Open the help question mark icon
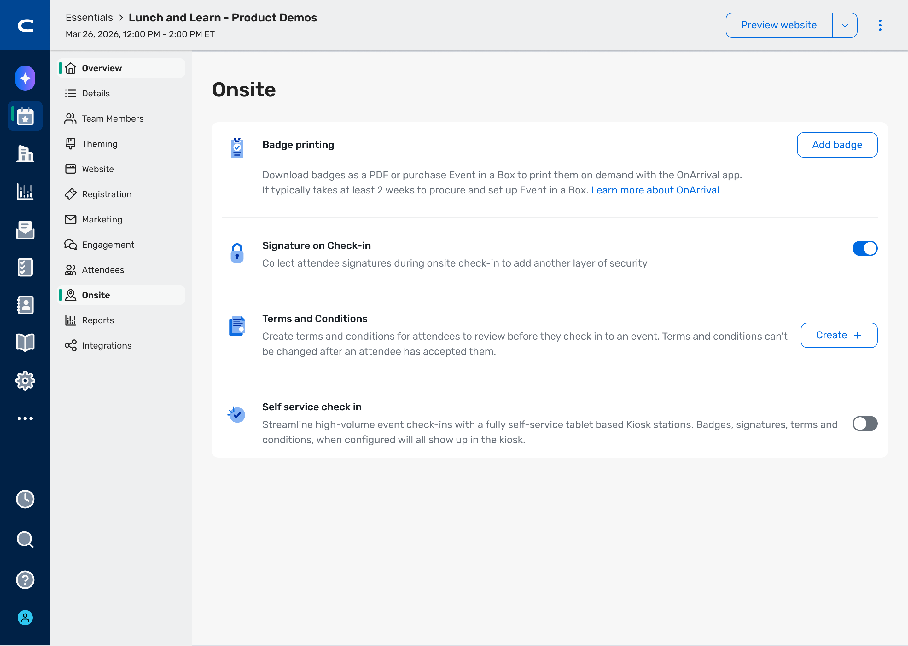Screen dimensions: 908x646 25,580
